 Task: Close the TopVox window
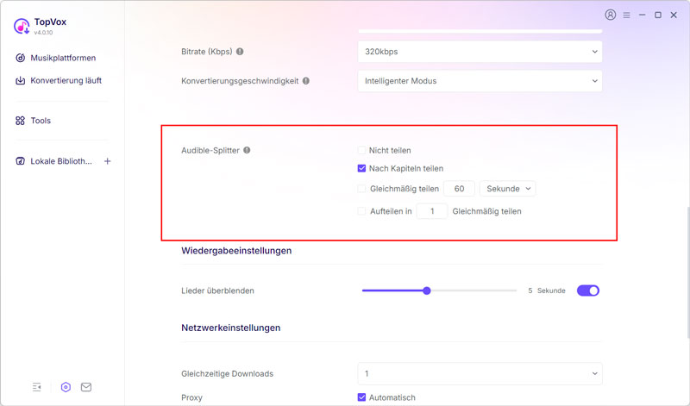click(x=674, y=15)
